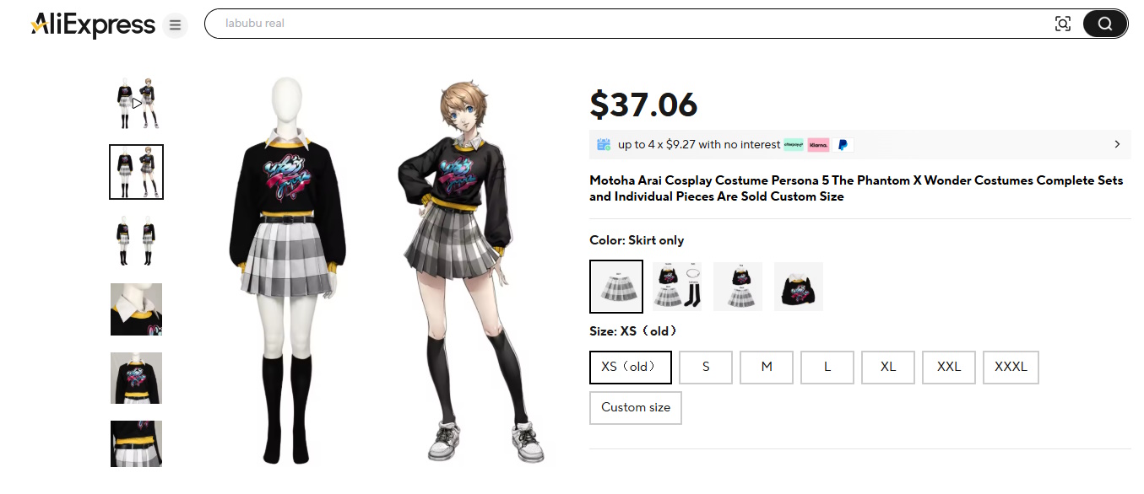Image resolution: width=1144 pixels, height=494 pixels.
Task: Click the AliExpress logo
Action: point(93,25)
